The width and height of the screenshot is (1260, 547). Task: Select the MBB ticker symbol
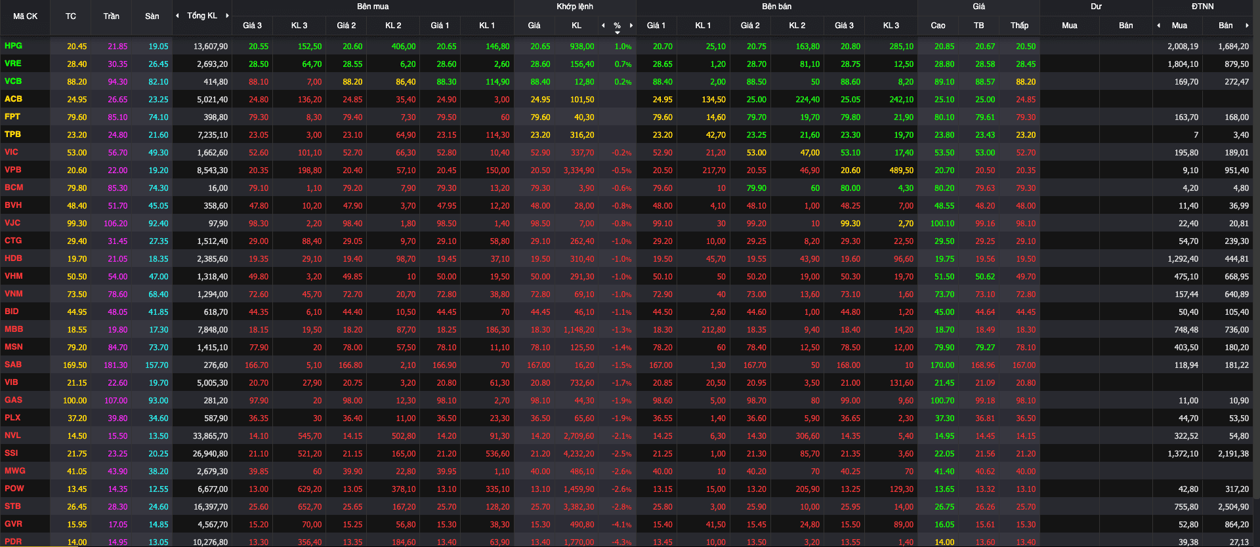pyautogui.click(x=14, y=329)
